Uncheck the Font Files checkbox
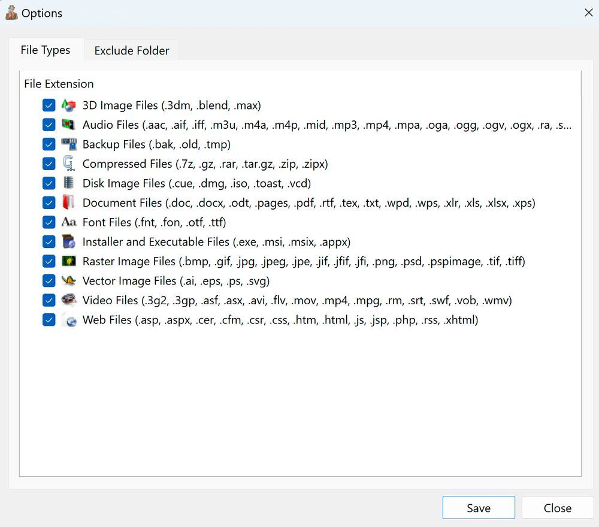Screen dimensions: 599x527 click(x=49, y=222)
